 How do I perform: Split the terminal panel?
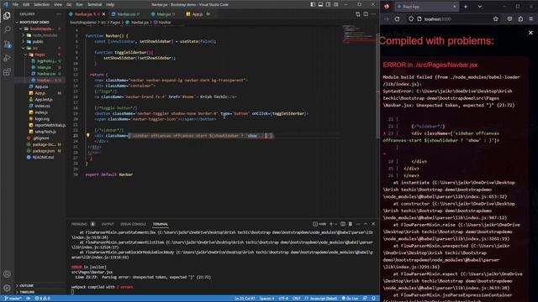tap(343, 224)
